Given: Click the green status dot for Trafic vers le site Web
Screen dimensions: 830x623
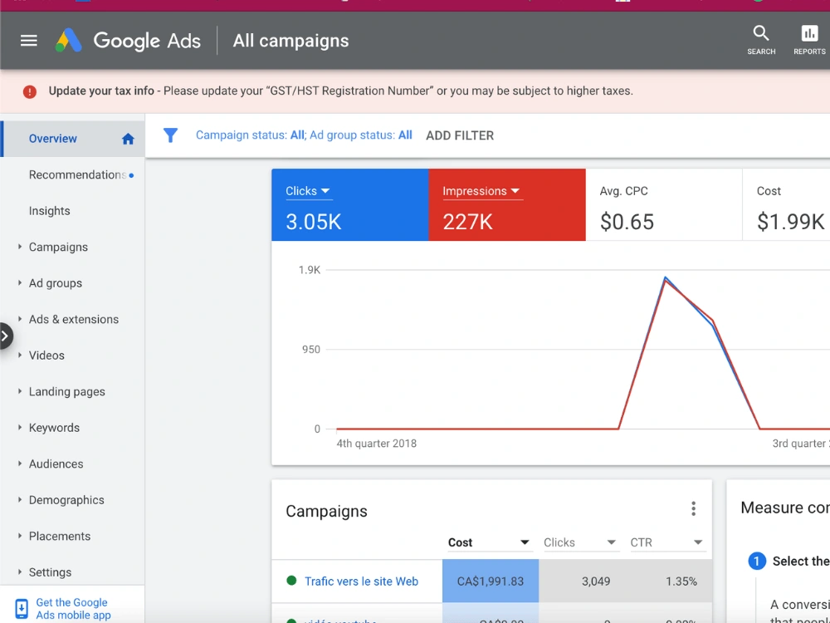Looking at the screenshot, I should coord(291,581).
